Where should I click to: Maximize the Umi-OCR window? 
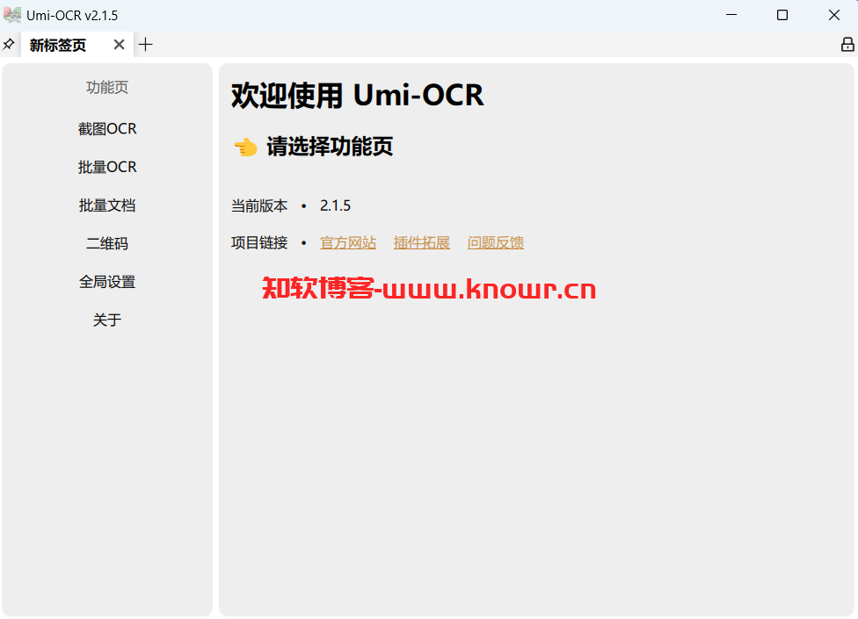tap(782, 15)
